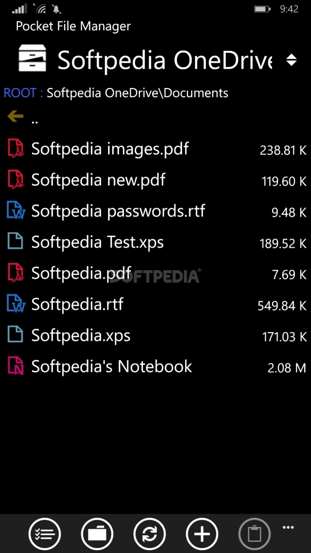Screen dimensions: 311x553
Task: Tap the plus icon to add new item
Action: point(202,534)
